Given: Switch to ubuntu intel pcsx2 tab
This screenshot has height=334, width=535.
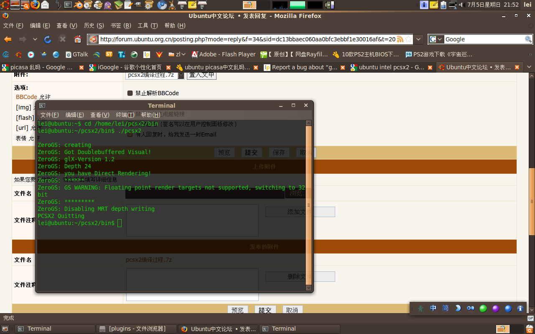Looking at the screenshot, I should 391,67.
